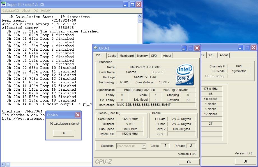Screen dimensions: 258x167
Task: Click the Code Name value Conroe
Action: pos(131,72)
